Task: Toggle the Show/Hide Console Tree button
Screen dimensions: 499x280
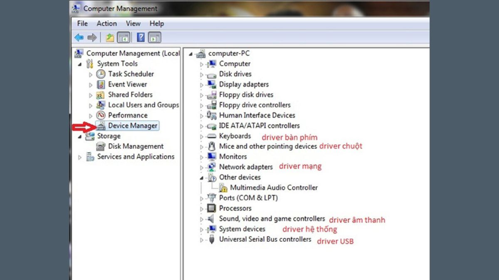Action: coord(124,37)
